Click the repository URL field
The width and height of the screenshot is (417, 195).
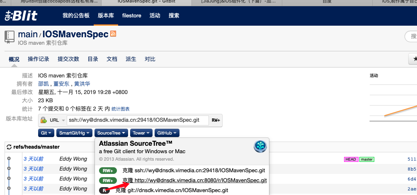138,120
